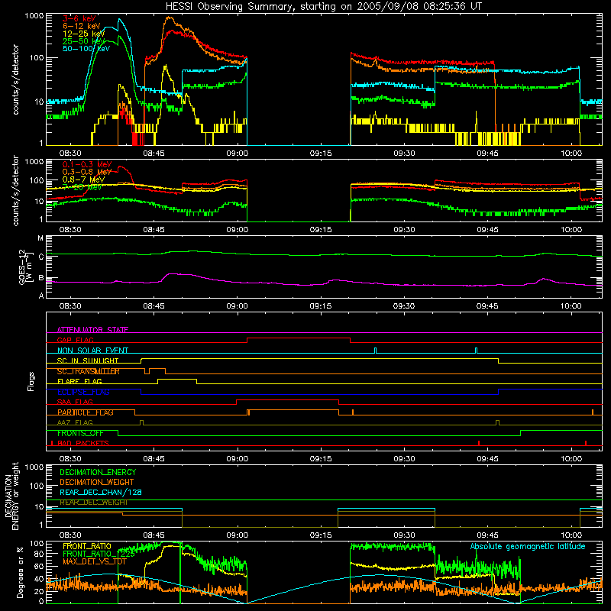This screenshot has height=611, width=611.
Task: Select the orange '6-12 keV' legend label
Action: point(82,26)
